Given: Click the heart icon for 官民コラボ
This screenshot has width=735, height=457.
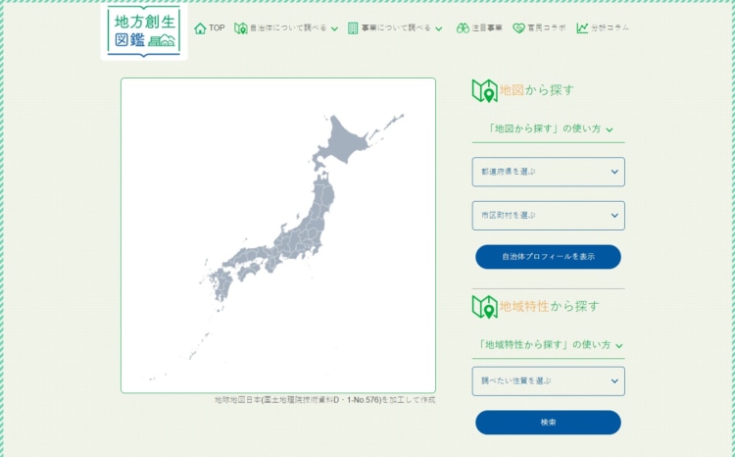Looking at the screenshot, I should pos(518,28).
